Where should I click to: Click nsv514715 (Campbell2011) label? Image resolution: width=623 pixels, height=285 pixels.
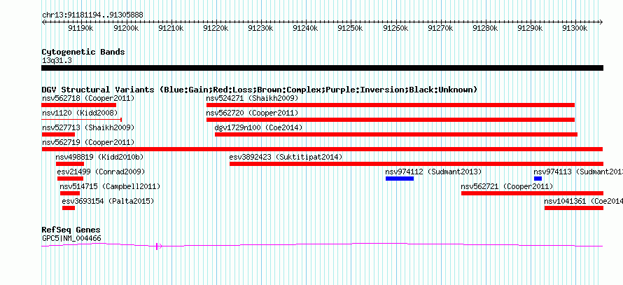tap(110, 186)
